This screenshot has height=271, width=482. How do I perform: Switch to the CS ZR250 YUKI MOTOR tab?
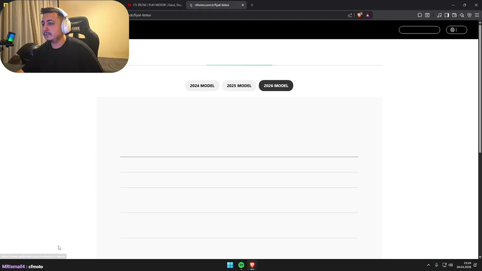click(x=156, y=5)
